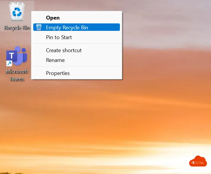The image size is (211, 174).
Task: Choose Pin to Start
Action: [x=77, y=37]
